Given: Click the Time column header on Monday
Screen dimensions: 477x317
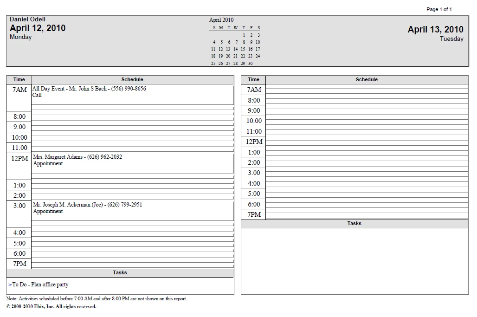Looking at the screenshot, I should coord(19,79).
